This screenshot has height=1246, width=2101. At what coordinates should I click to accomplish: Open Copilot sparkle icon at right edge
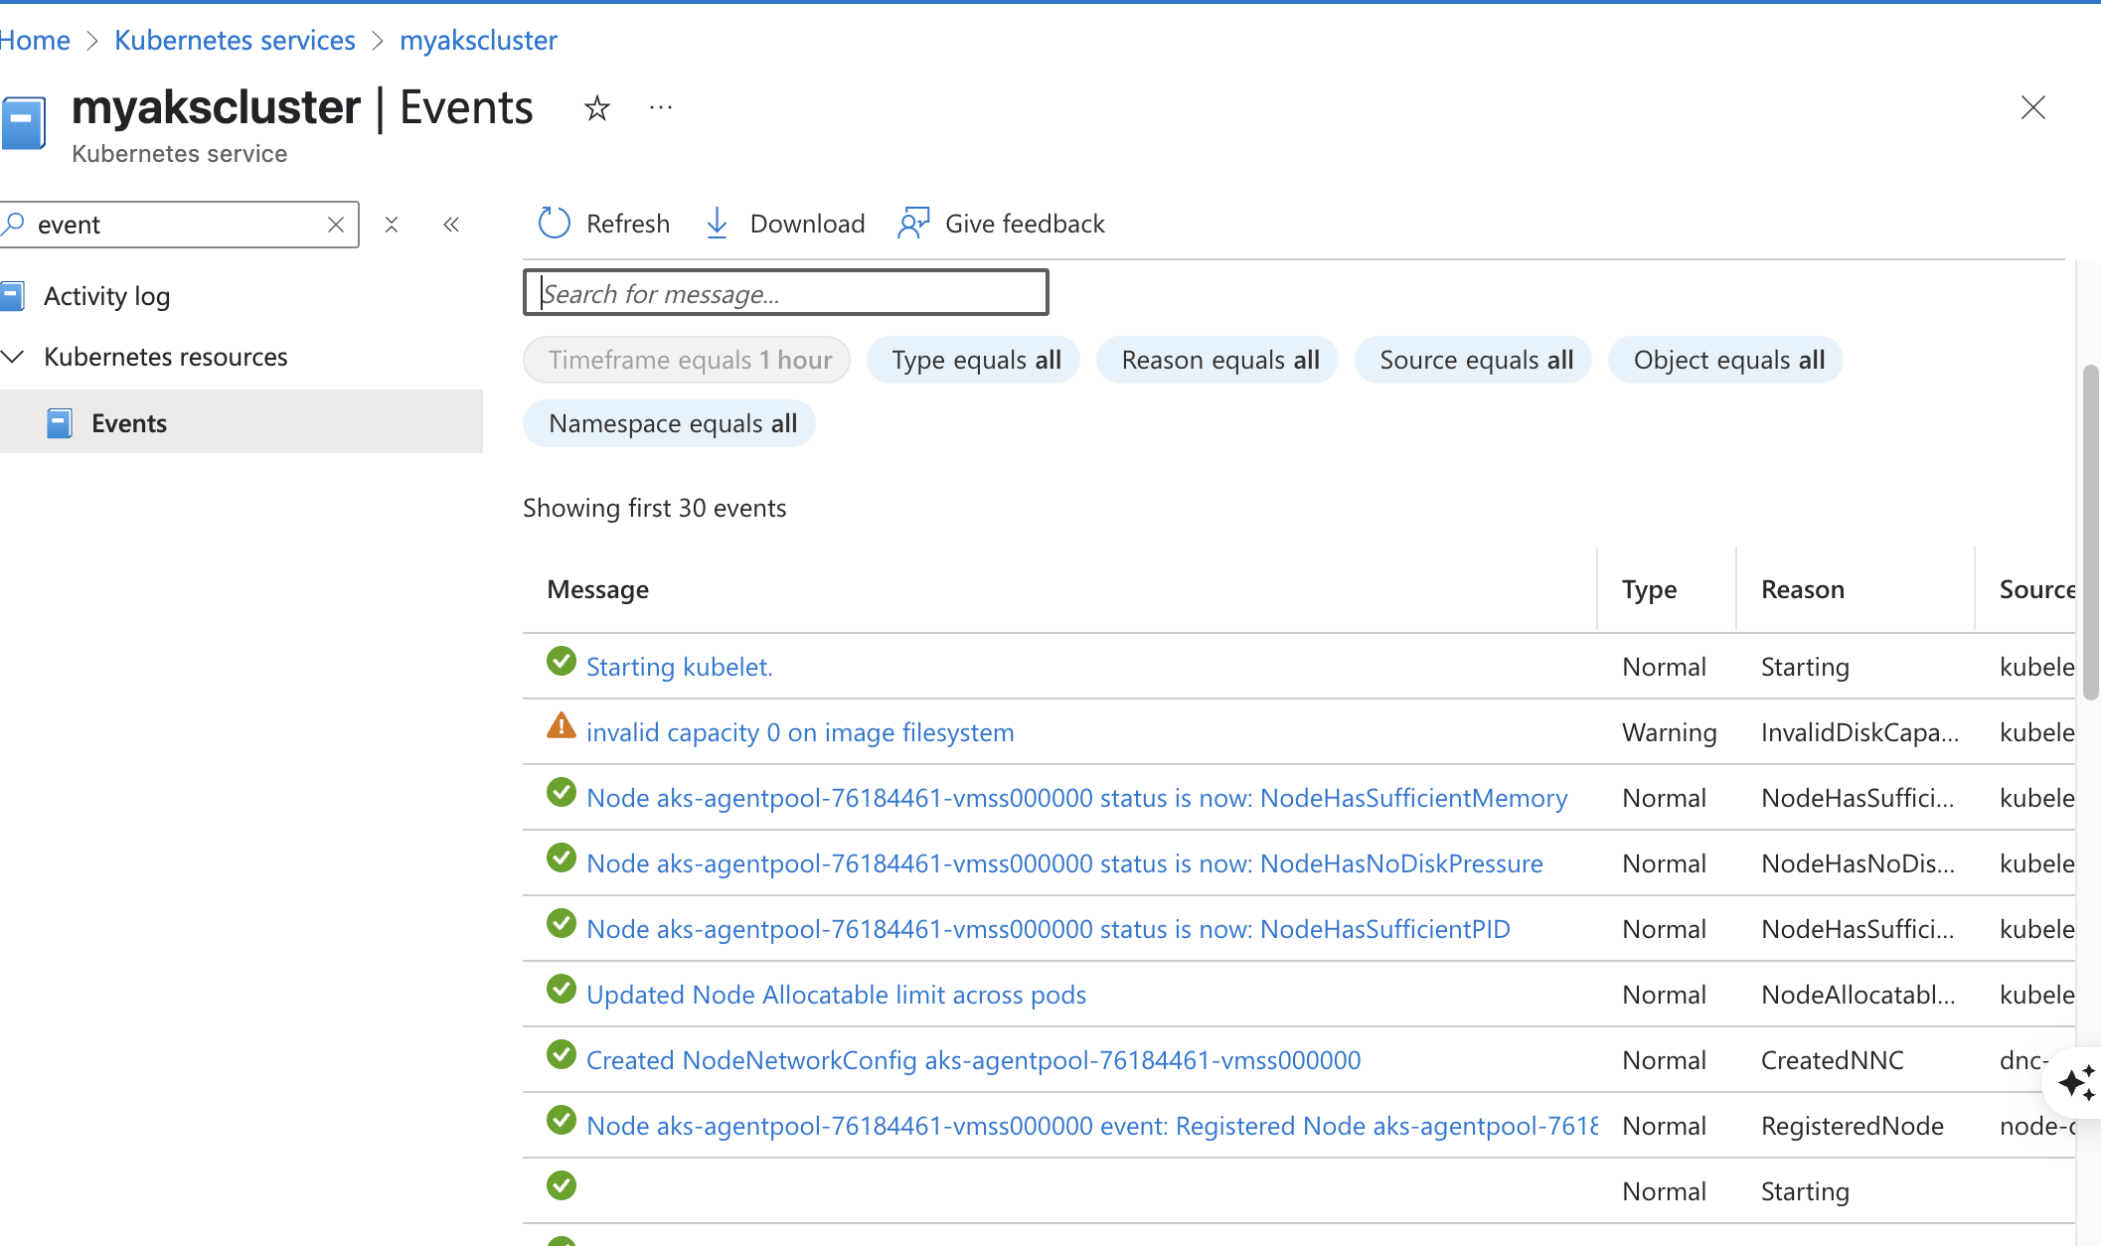pos(2075,1082)
